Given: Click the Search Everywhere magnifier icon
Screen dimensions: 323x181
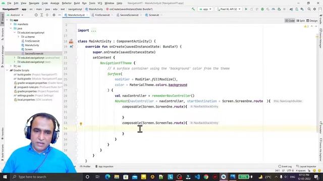Looking at the screenshot, I should tap(309, 9).
